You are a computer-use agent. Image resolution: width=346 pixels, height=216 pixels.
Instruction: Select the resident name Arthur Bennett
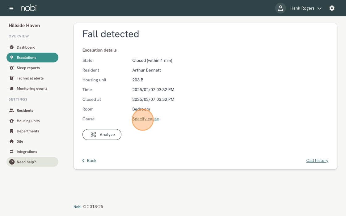tap(146, 70)
